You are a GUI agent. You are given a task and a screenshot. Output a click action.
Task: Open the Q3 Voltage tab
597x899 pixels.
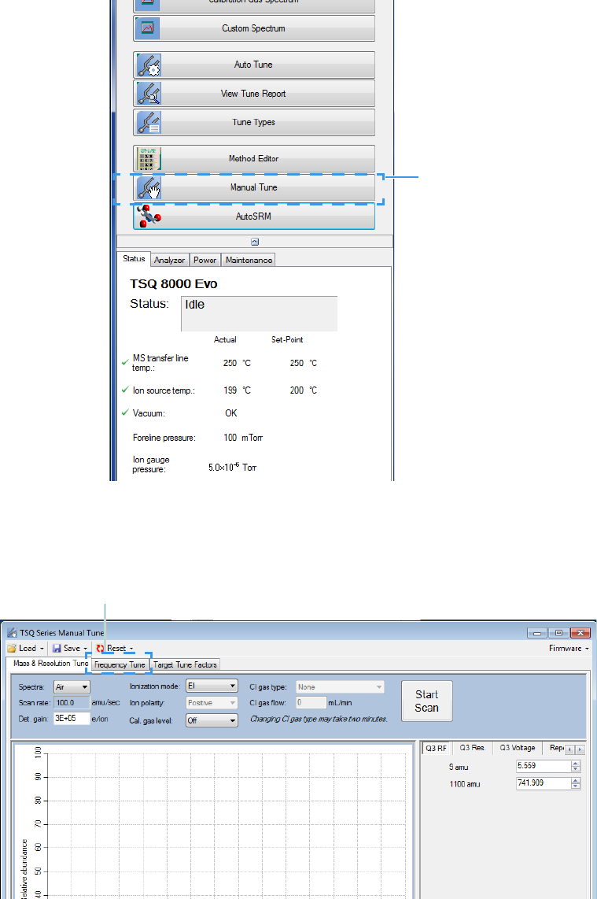click(x=518, y=748)
